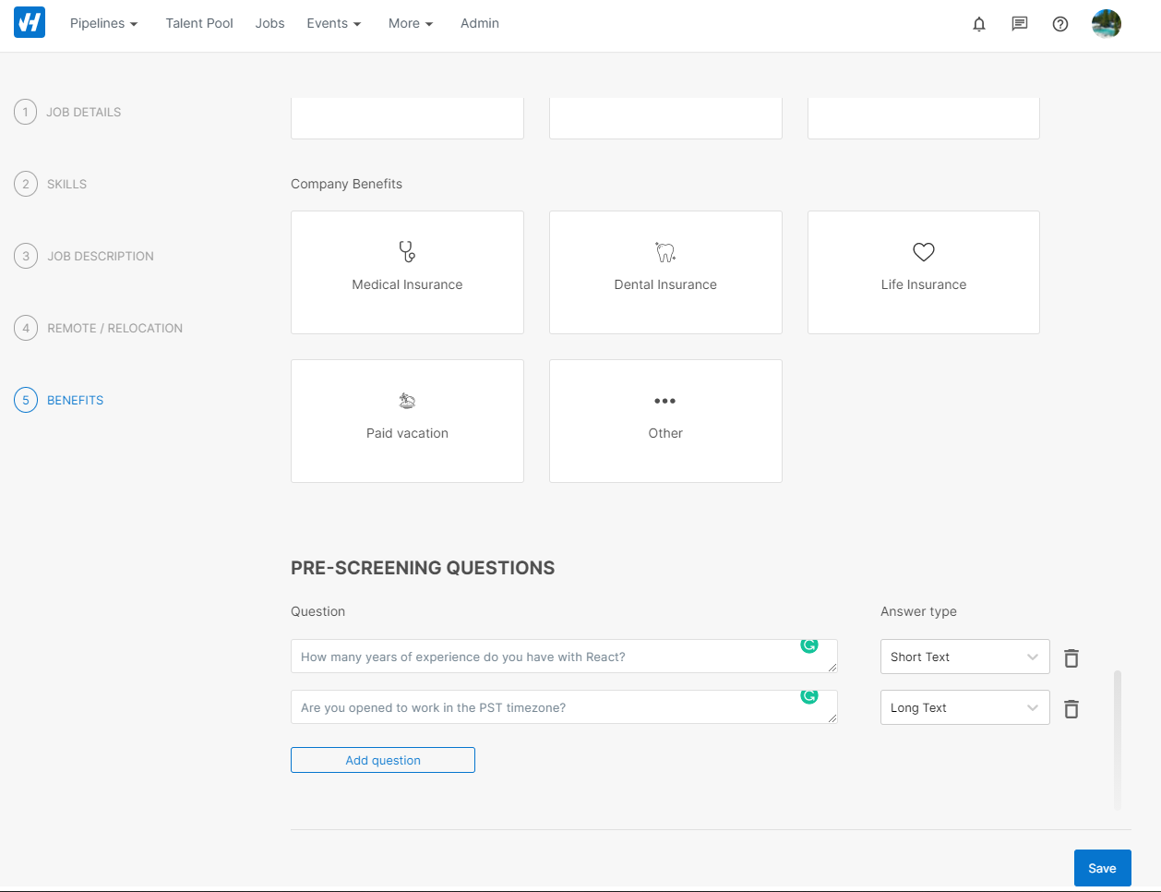Screen dimensions: 1161x892
Task: Toggle the Medical Insurance benefit card
Action: click(407, 272)
